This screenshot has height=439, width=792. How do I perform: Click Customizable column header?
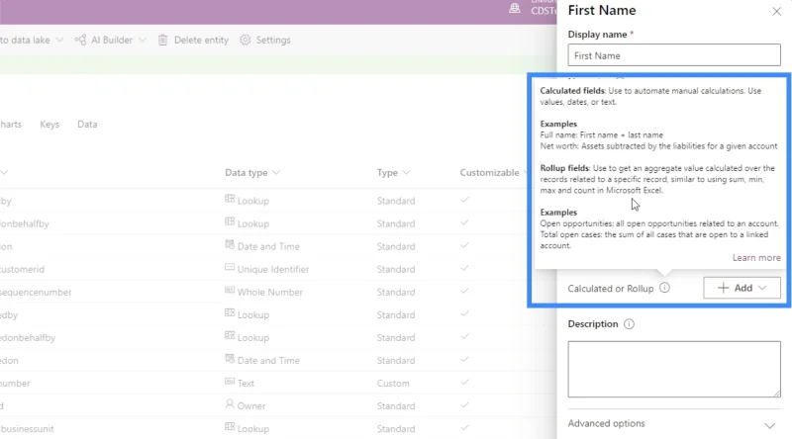point(489,173)
